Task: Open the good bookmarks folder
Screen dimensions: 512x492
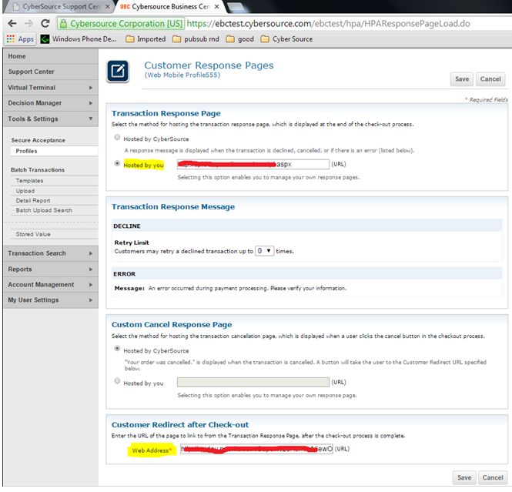Action: click(x=240, y=39)
